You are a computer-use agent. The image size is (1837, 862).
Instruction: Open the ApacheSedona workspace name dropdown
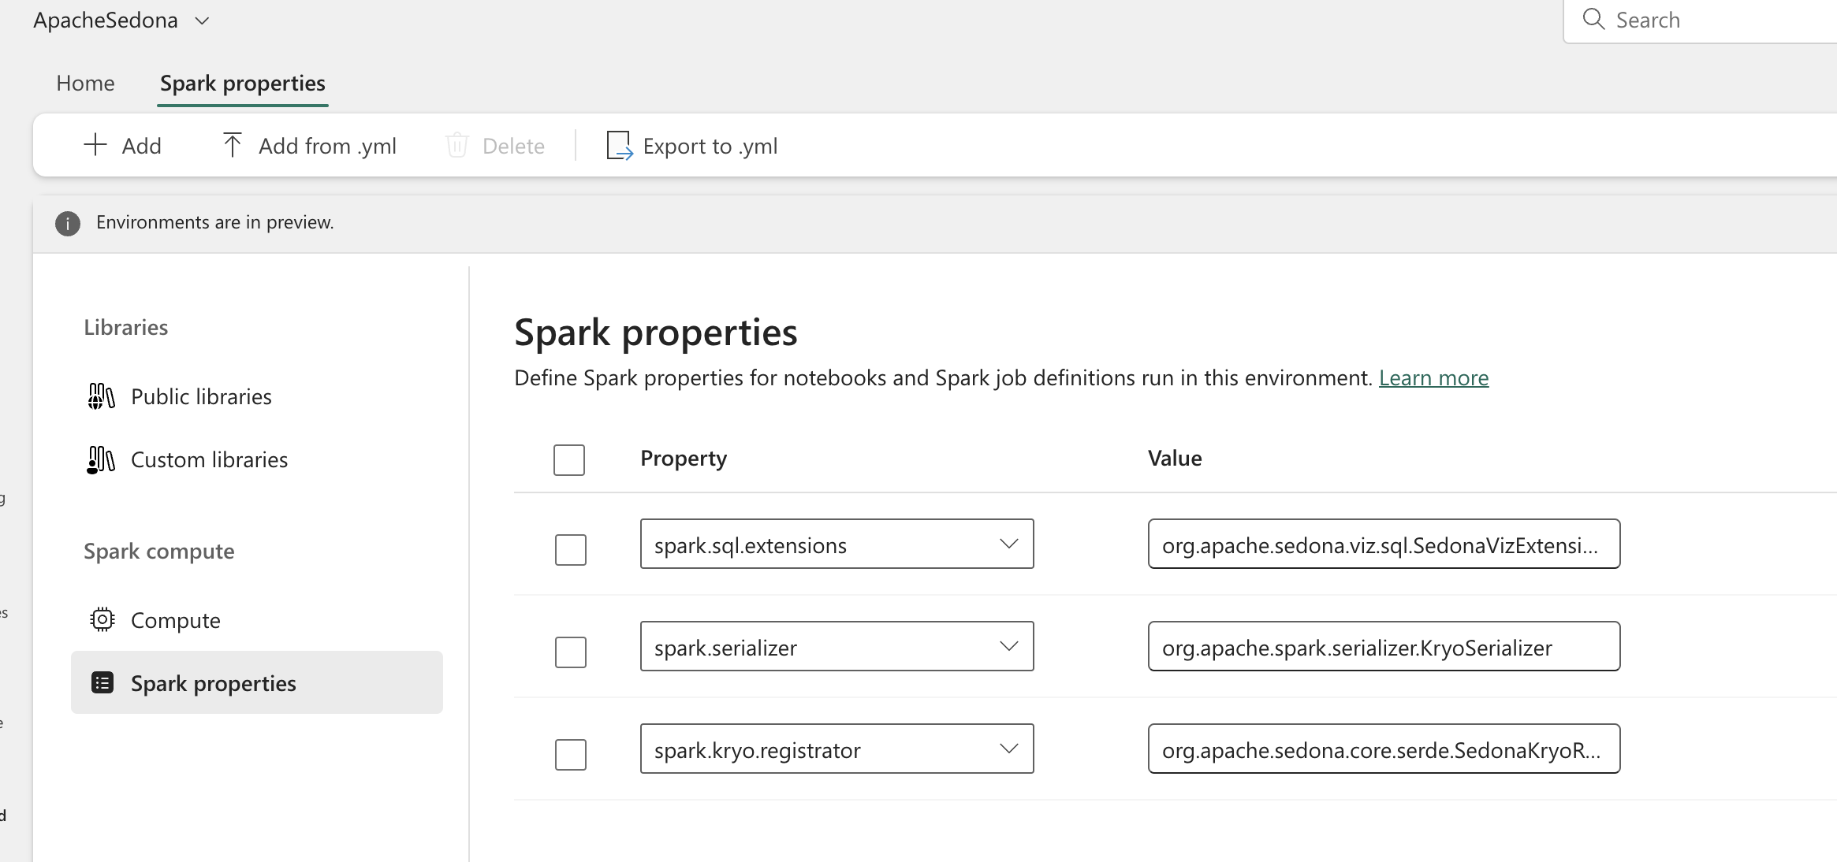201,20
